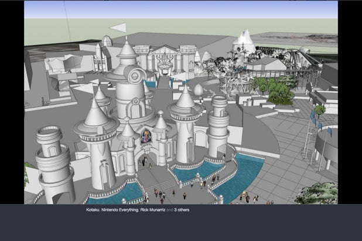Screen dimensions: 362x241
Task: Click the columned temple building in background
Action: click(163, 59)
